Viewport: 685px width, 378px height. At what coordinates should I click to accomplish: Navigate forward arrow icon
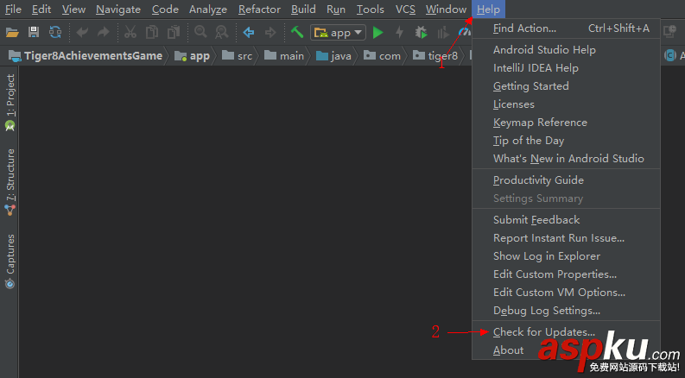point(270,32)
